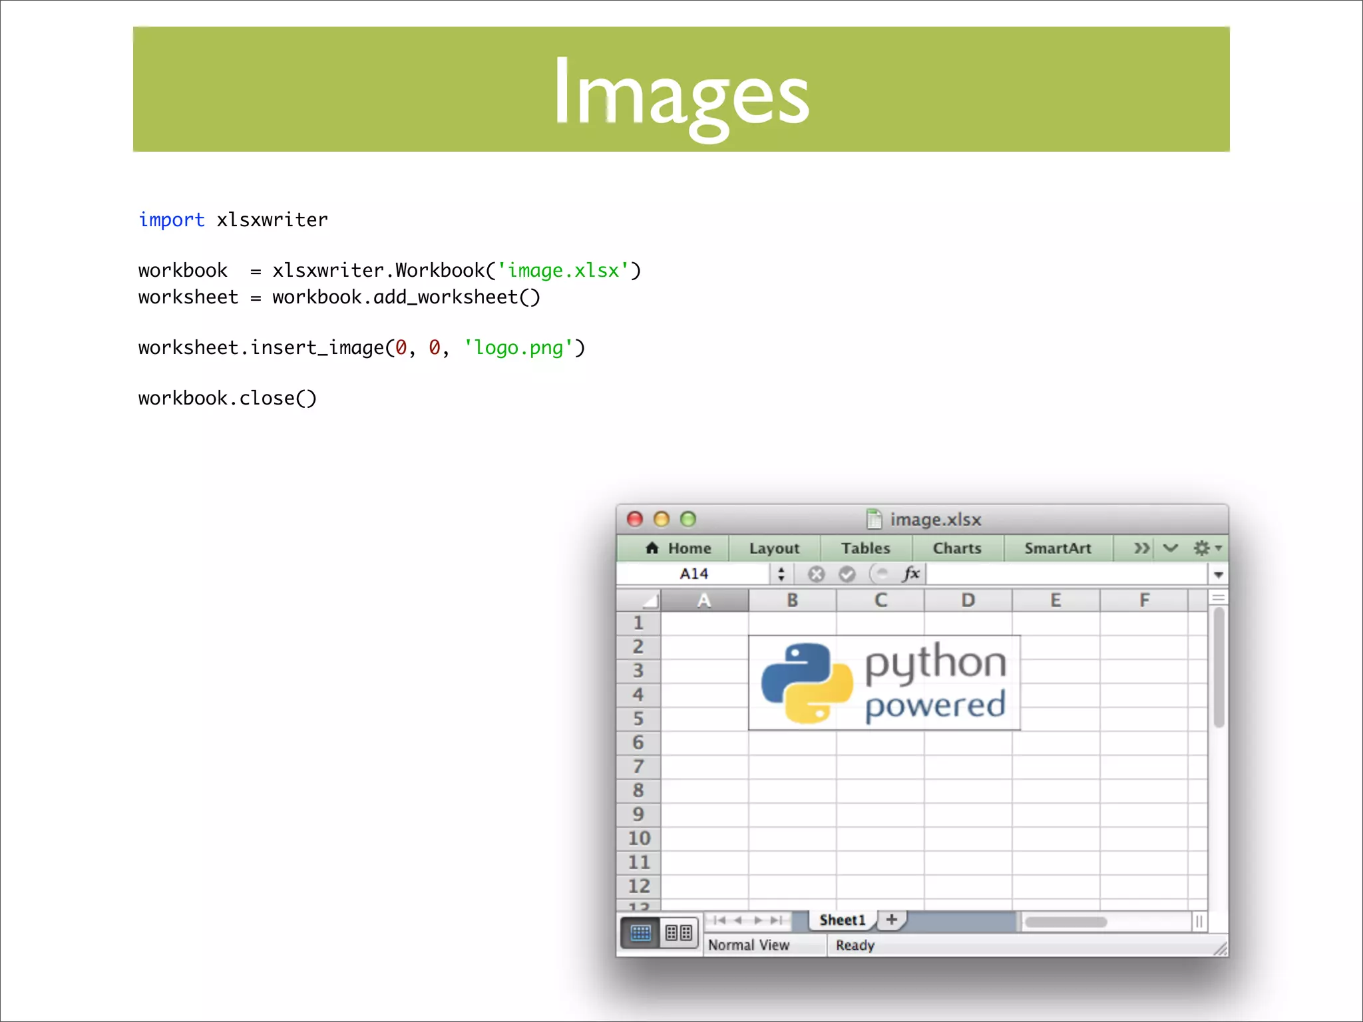Image resolution: width=1363 pixels, height=1022 pixels.
Task: Add a new sheet with plus button
Action: tap(892, 920)
